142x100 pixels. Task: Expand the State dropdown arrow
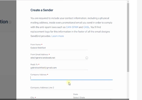click(x=111, y=99)
